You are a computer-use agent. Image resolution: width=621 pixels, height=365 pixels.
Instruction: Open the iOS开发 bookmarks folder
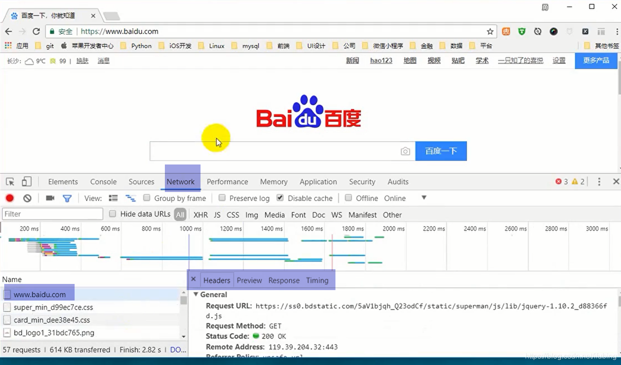pyautogui.click(x=175, y=46)
